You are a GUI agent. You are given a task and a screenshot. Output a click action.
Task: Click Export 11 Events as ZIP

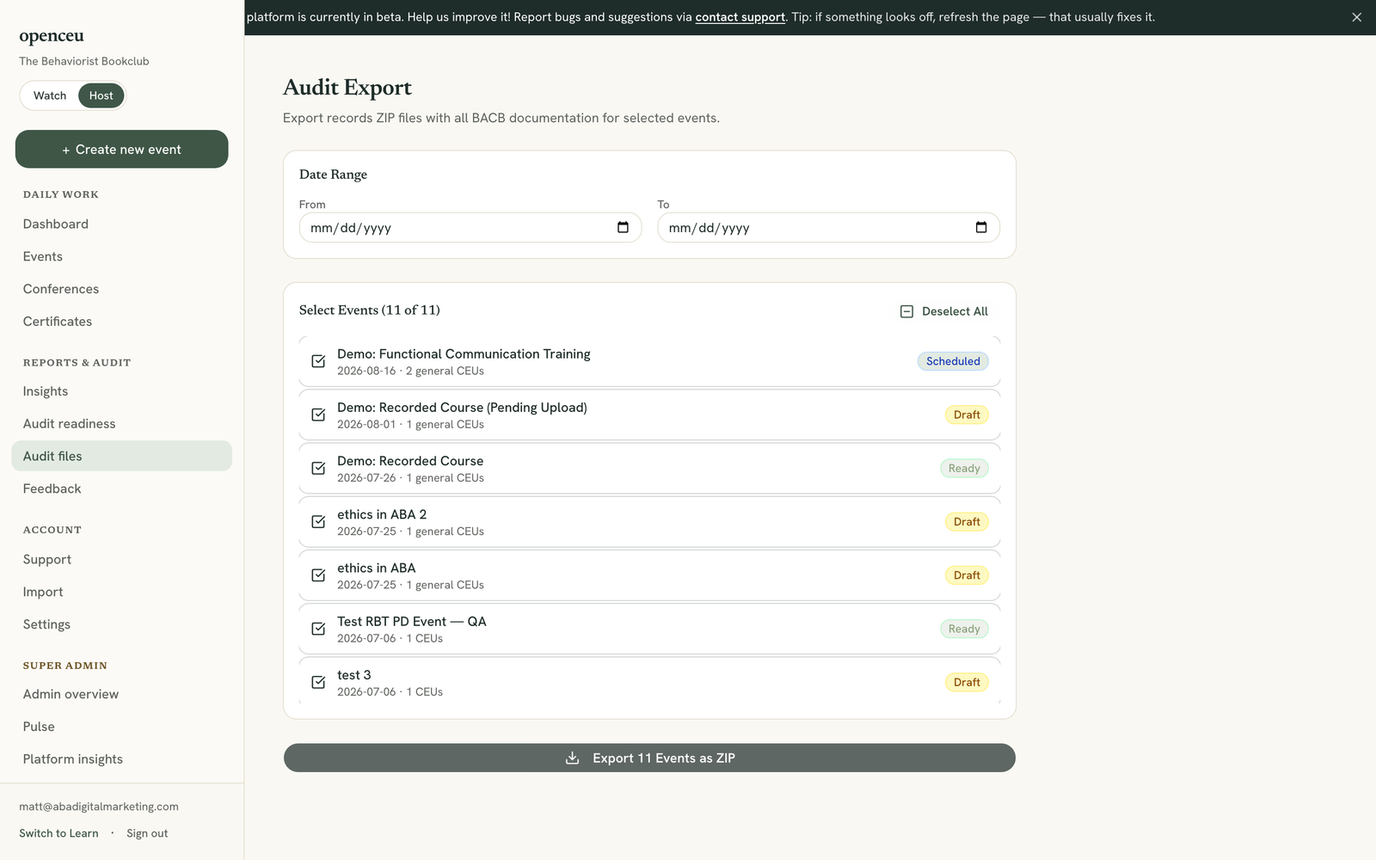[x=649, y=758]
